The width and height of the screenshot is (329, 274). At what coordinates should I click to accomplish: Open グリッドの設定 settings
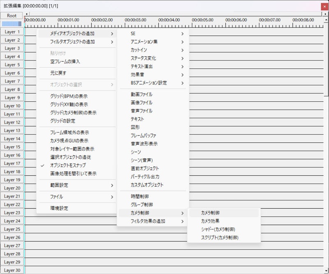77,121
